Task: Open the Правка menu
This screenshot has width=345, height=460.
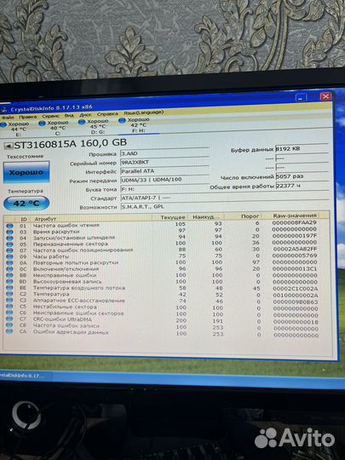Action: coord(27,117)
